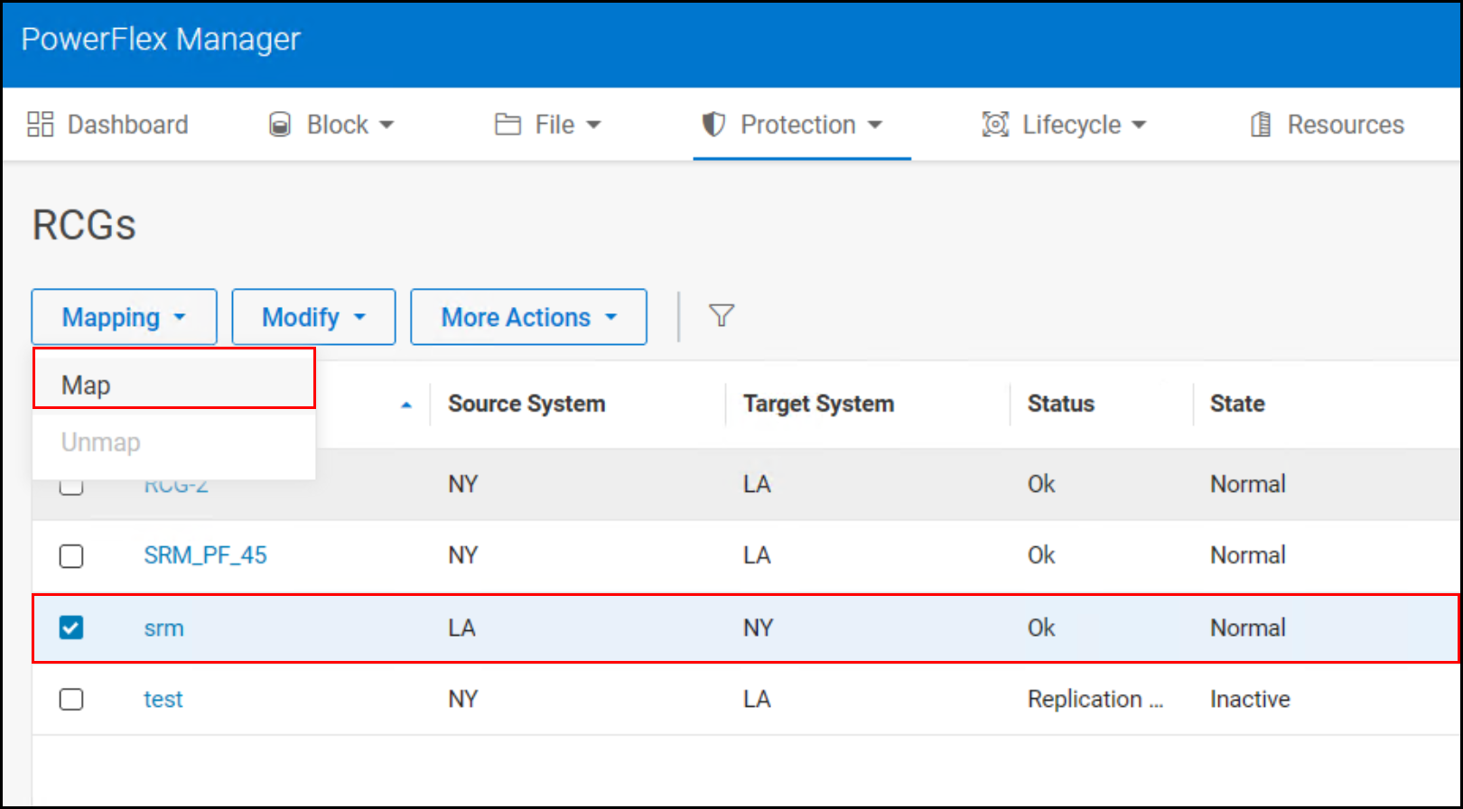The image size is (1463, 809).
Task: Uncheck the srm row checkbox
Action: [71, 628]
